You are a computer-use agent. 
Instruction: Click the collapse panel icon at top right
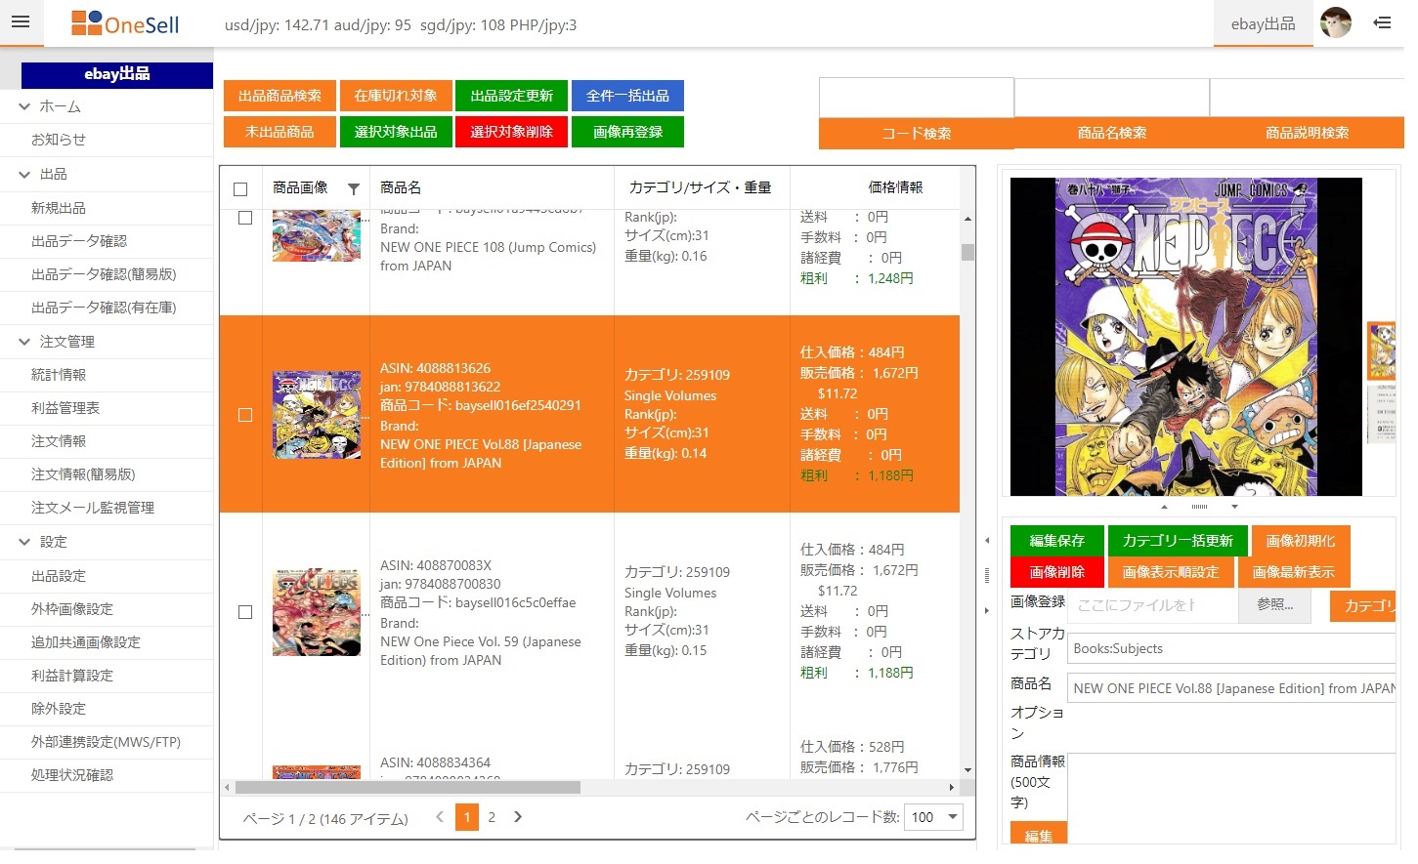coord(1382,22)
